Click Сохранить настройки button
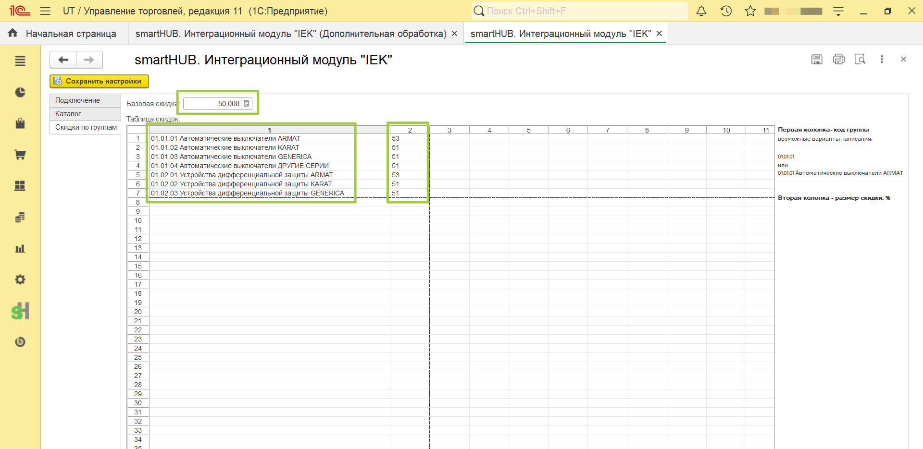This screenshot has width=923, height=449. (99, 81)
